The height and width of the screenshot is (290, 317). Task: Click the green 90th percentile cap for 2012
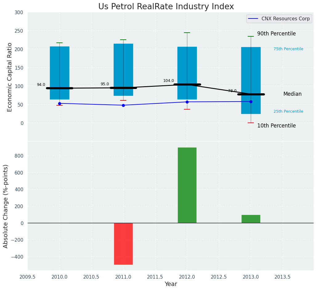[187, 33]
